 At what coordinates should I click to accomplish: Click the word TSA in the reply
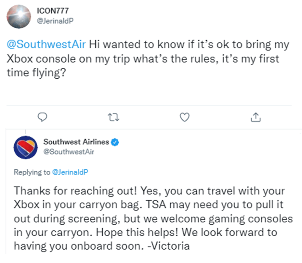coord(156,205)
